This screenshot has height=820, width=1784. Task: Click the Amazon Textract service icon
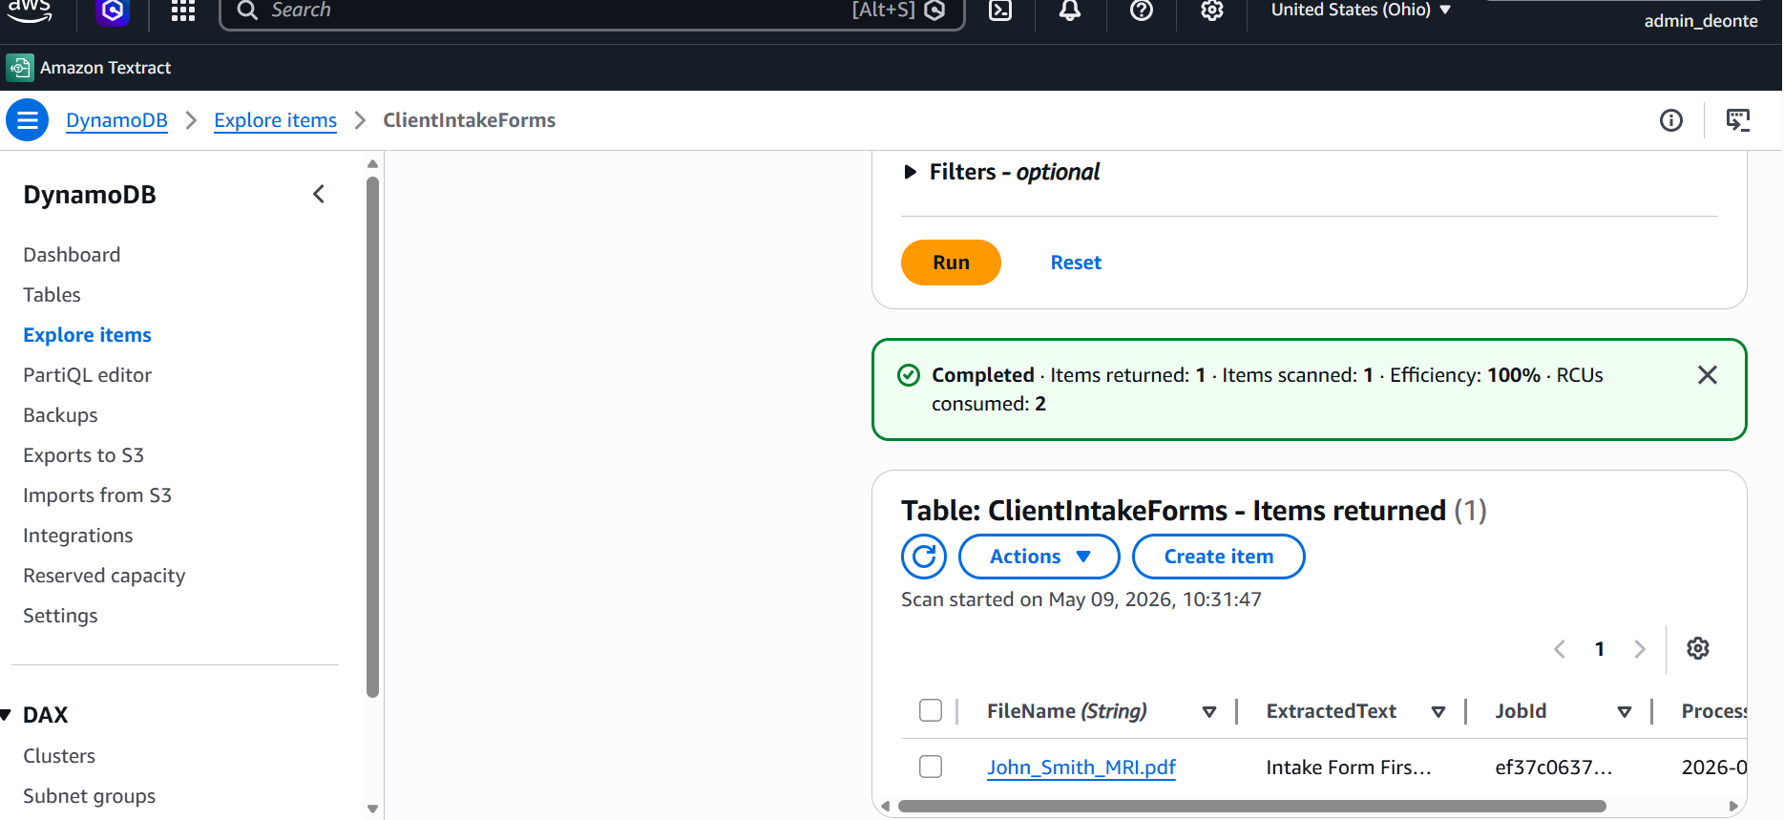(x=19, y=68)
